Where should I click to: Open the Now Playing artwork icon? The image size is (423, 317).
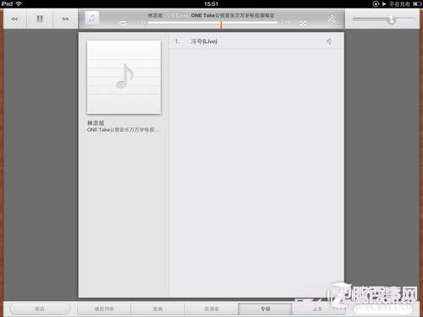[92, 19]
